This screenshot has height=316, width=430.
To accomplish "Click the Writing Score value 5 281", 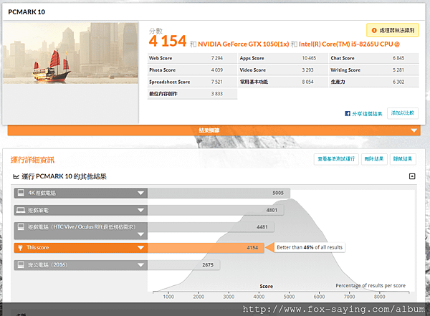I will click(x=398, y=70).
